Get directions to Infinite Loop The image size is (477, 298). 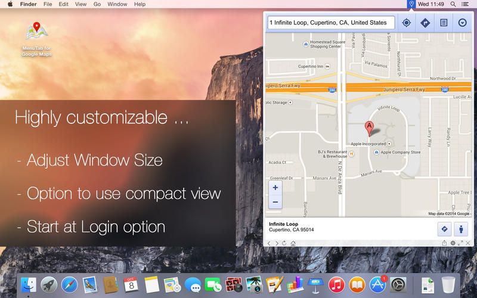coord(443,229)
